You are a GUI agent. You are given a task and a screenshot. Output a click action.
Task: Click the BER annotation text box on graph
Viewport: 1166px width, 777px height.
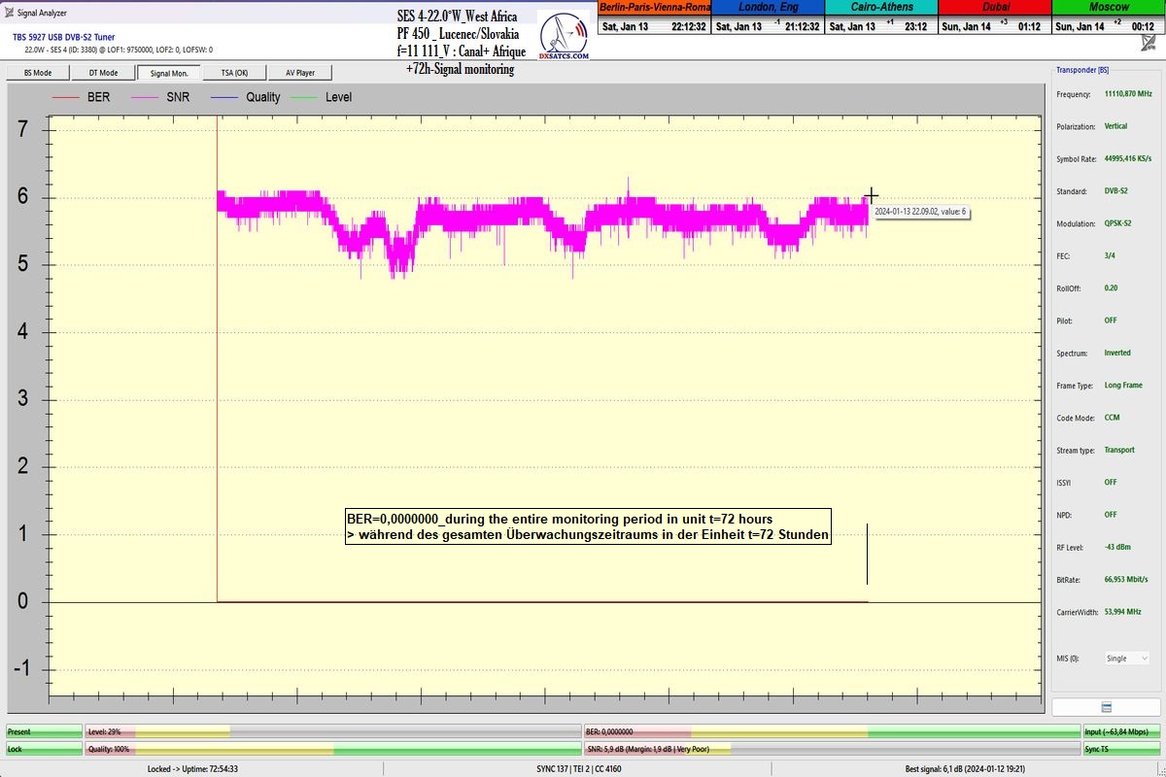(x=588, y=525)
